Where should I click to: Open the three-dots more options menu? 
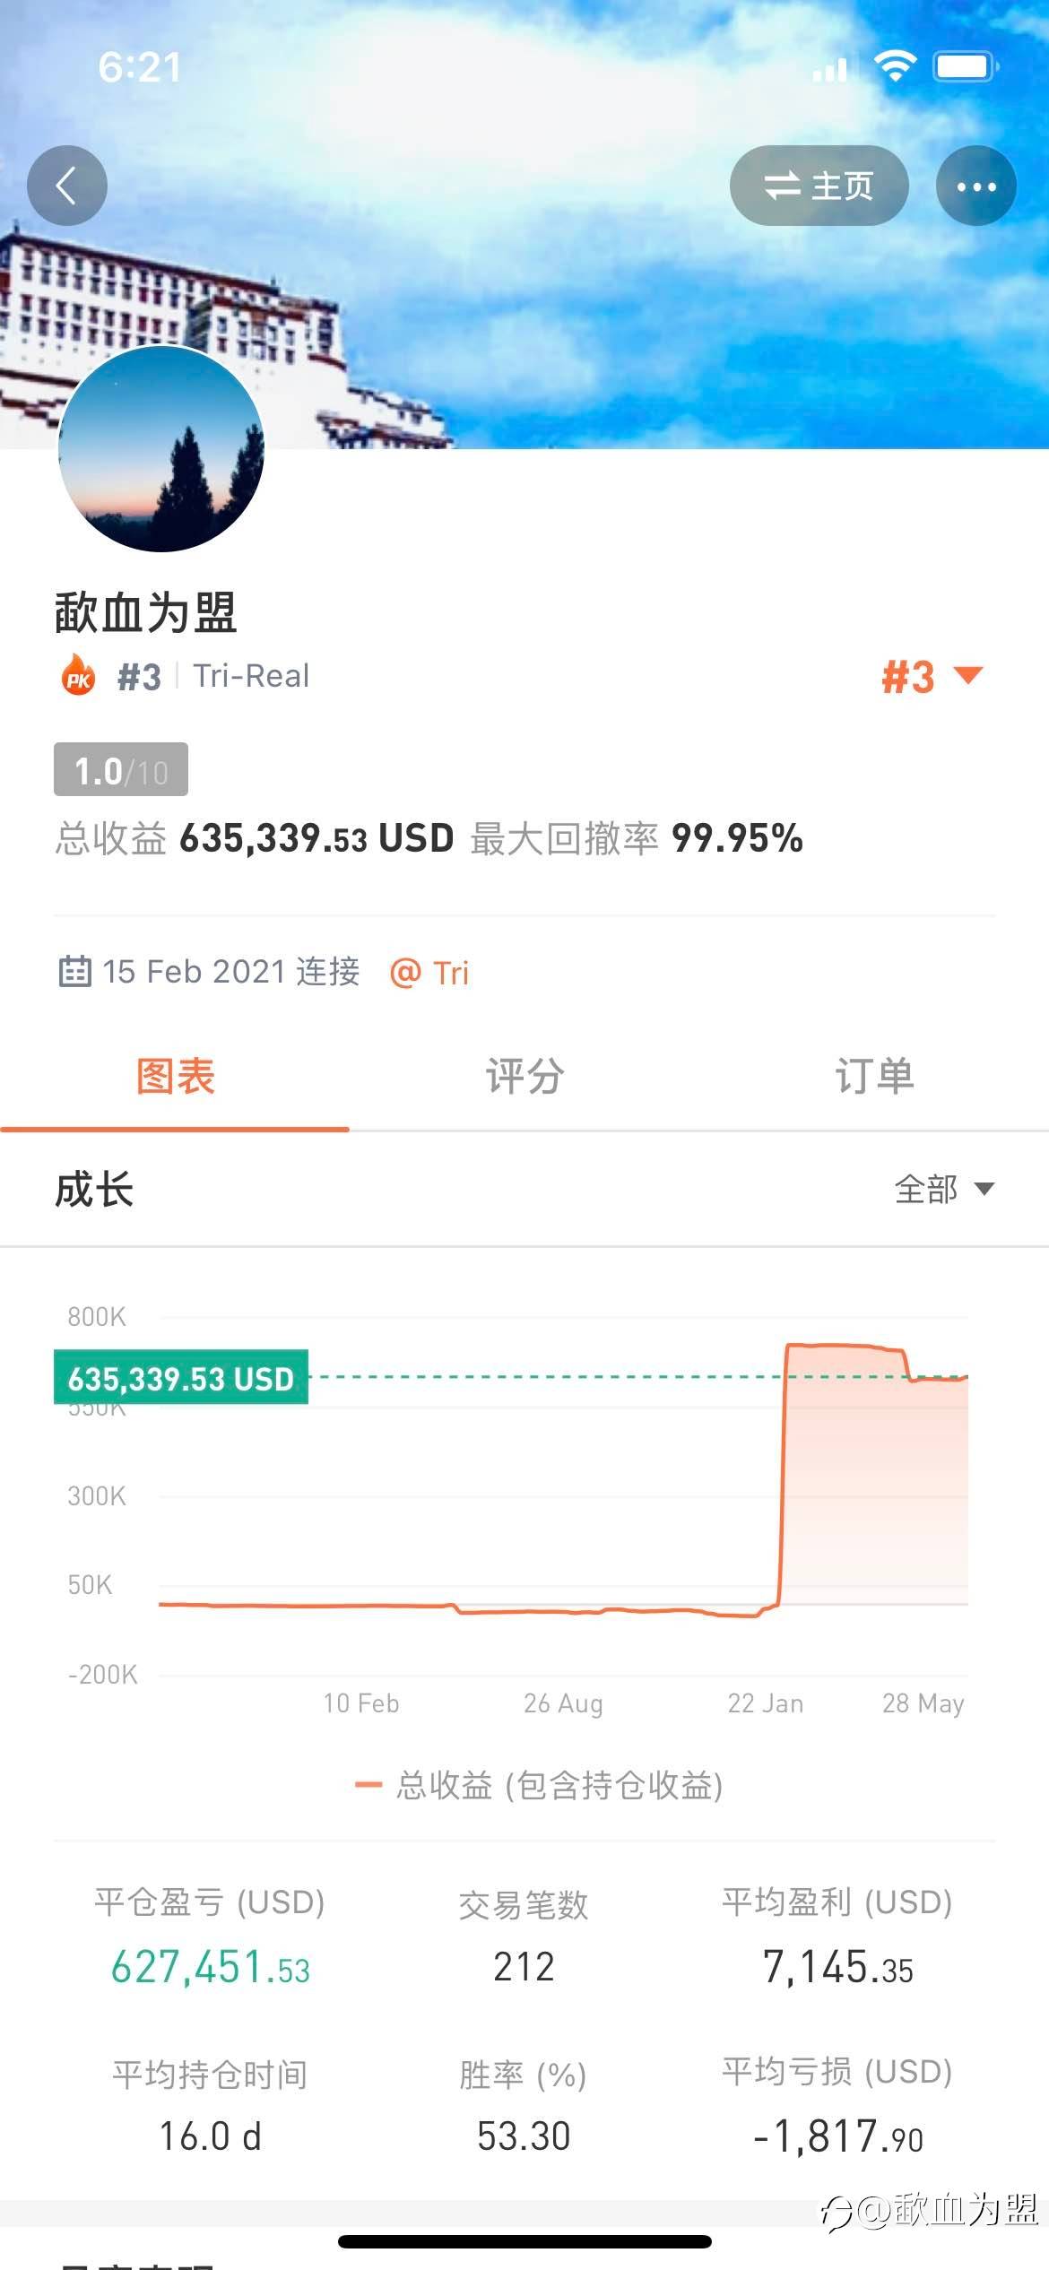(x=976, y=186)
